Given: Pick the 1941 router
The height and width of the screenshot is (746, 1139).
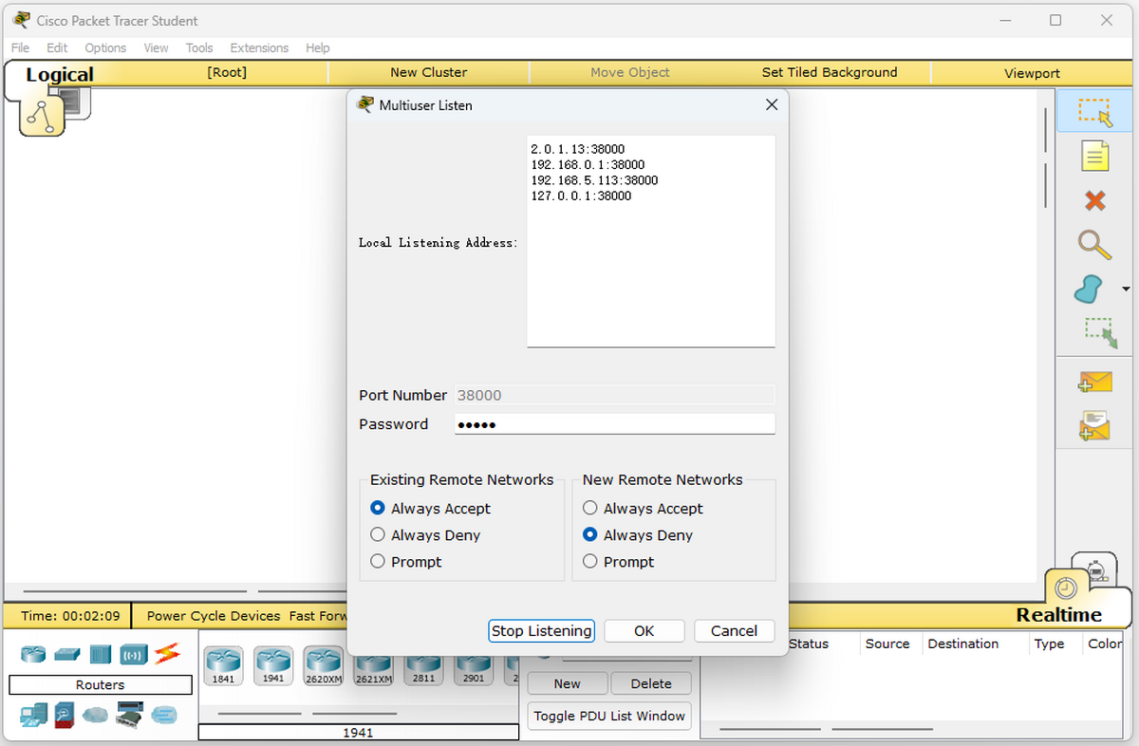Looking at the screenshot, I should pos(273,665).
